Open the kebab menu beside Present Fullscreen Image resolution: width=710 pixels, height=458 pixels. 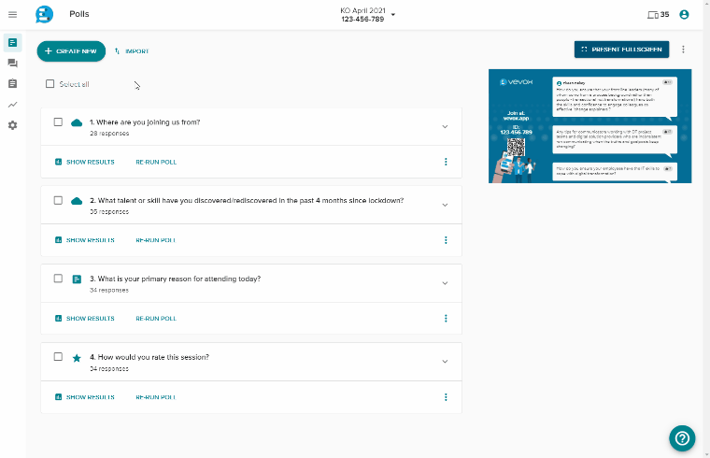click(683, 50)
